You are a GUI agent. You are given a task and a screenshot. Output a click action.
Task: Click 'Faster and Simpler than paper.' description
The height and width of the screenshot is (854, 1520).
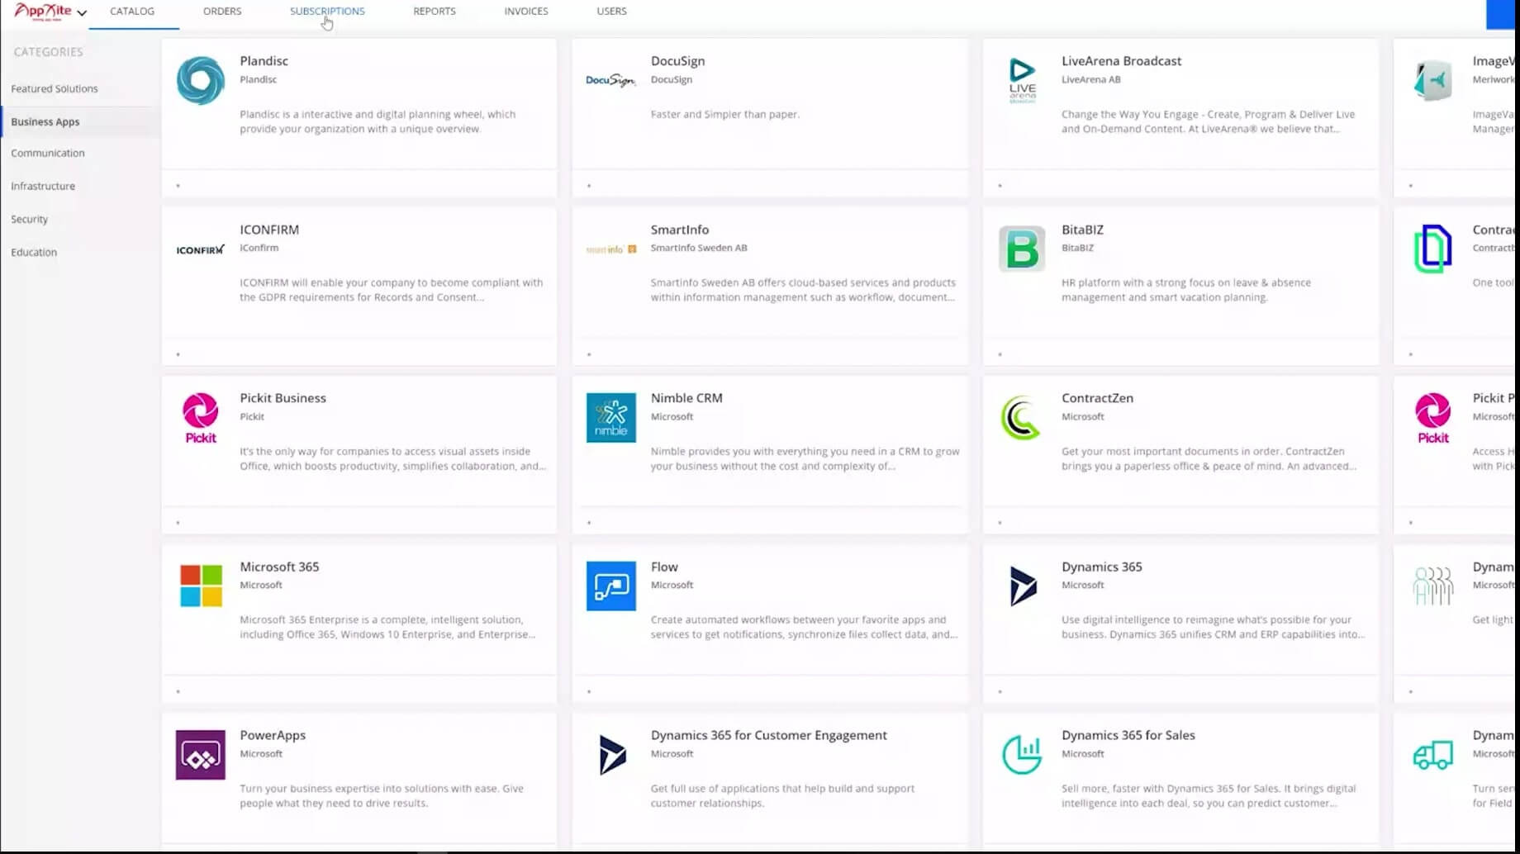pos(725,114)
